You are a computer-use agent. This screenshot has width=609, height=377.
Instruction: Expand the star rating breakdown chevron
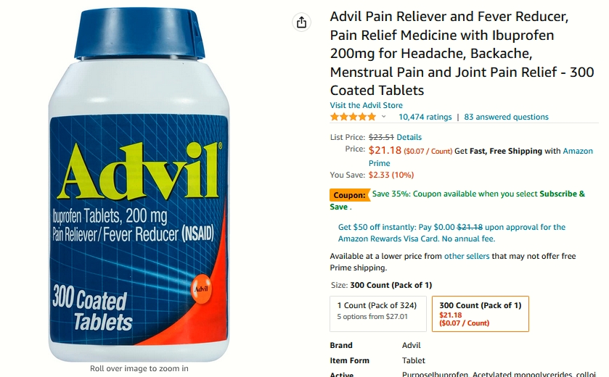(384, 116)
